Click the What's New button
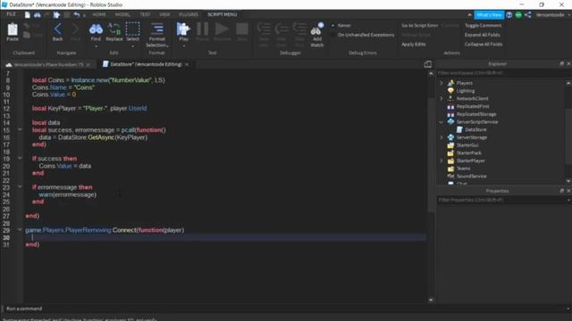This screenshot has width=572, height=321. tap(489, 15)
